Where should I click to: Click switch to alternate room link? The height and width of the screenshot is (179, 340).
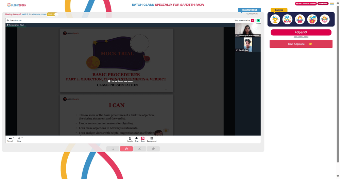point(34,14)
